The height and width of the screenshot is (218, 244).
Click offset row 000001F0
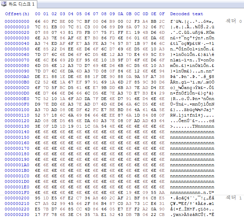[17, 192]
